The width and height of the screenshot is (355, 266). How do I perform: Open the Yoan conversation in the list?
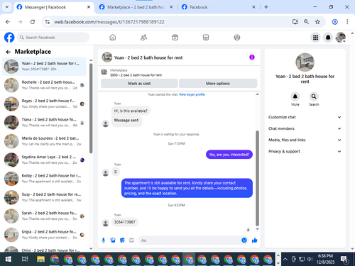(44, 66)
